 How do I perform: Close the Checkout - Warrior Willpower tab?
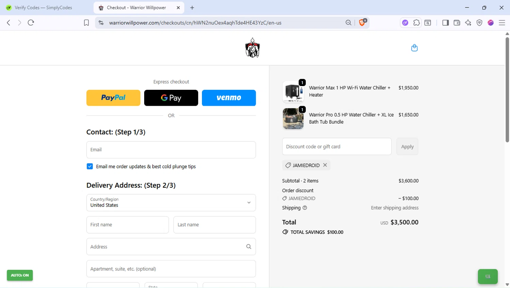[178, 7]
